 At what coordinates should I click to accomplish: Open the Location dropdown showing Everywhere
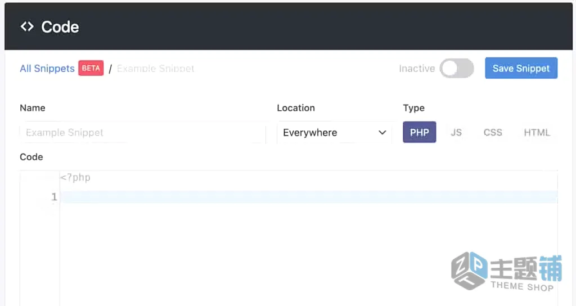(334, 132)
